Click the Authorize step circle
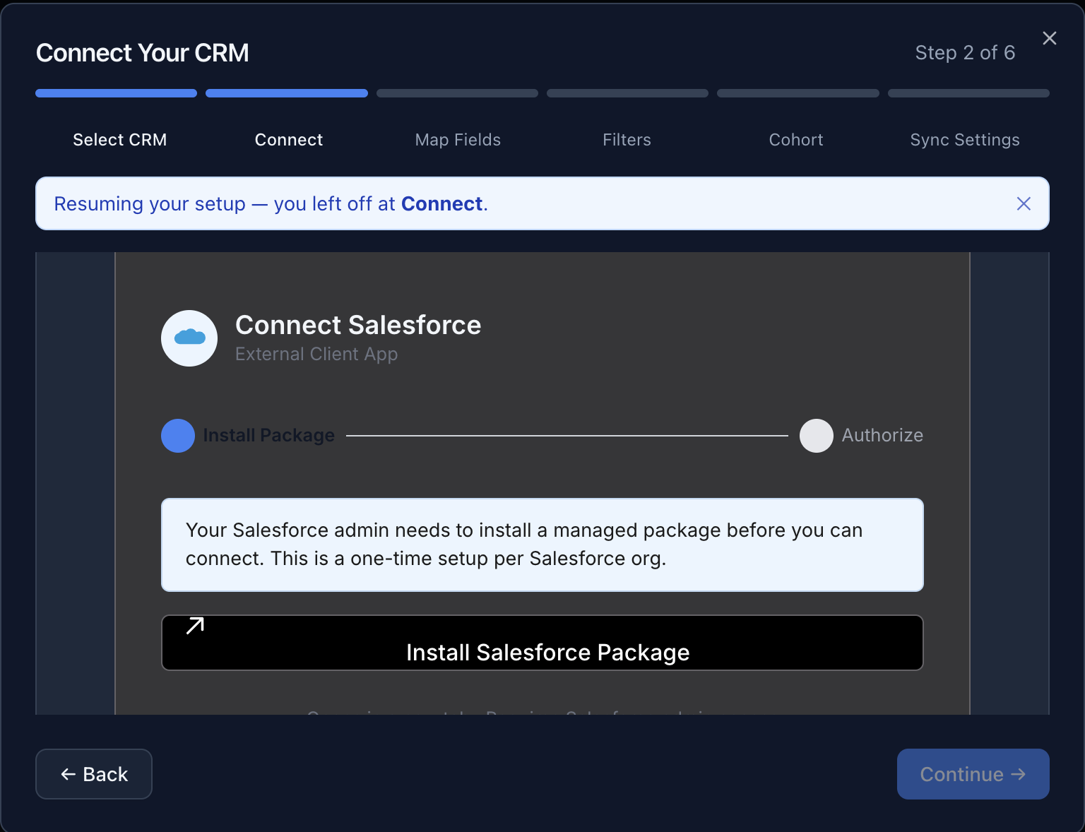The height and width of the screenshot is (832, 1085). click(817, 436)
